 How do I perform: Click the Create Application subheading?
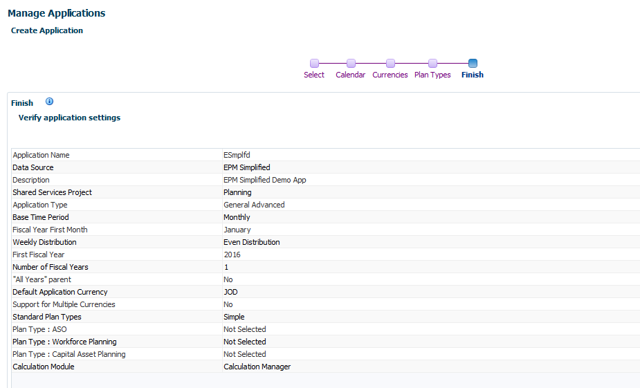click(47, 30)
